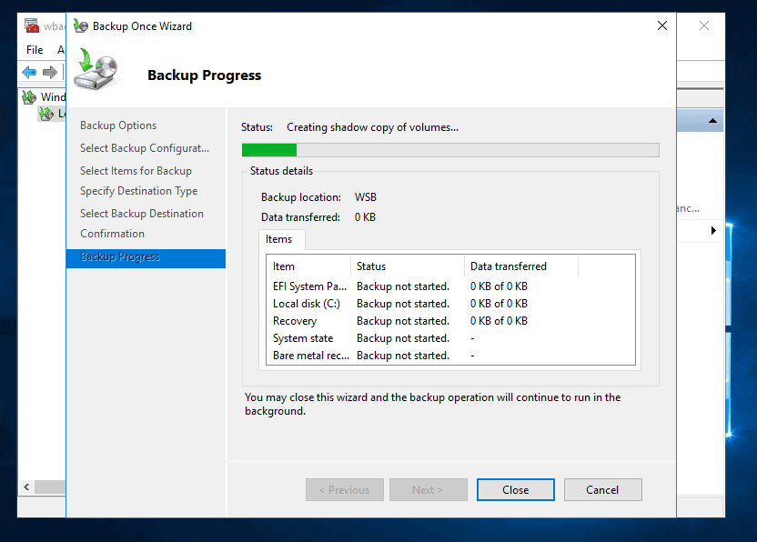Click the Backup Once Wizard title bar icon
This screenshot has height=542, width=757.
pos(81,26)
